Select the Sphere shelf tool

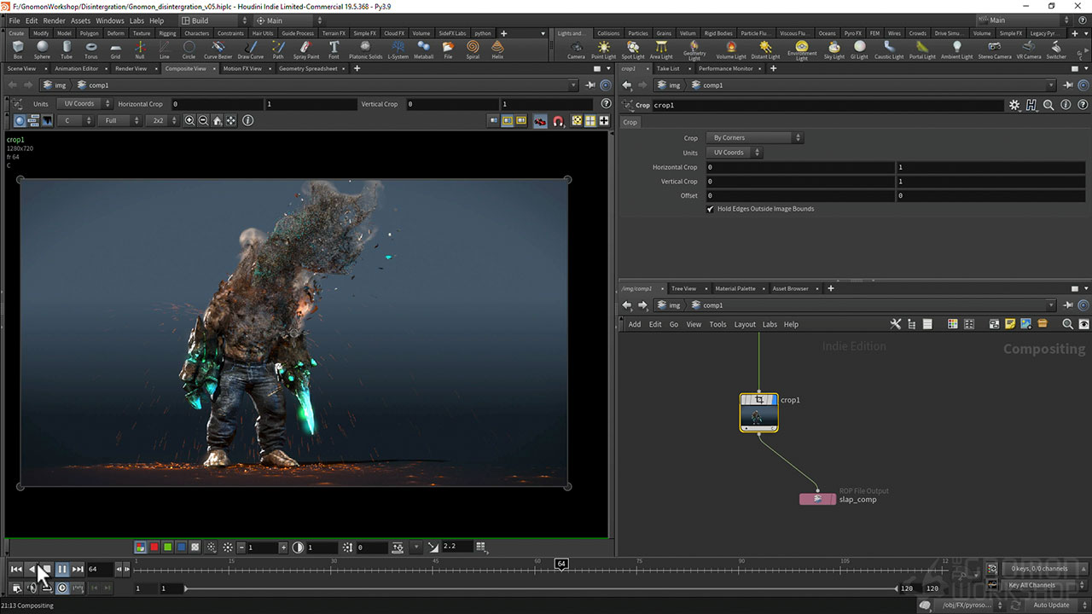42,49
